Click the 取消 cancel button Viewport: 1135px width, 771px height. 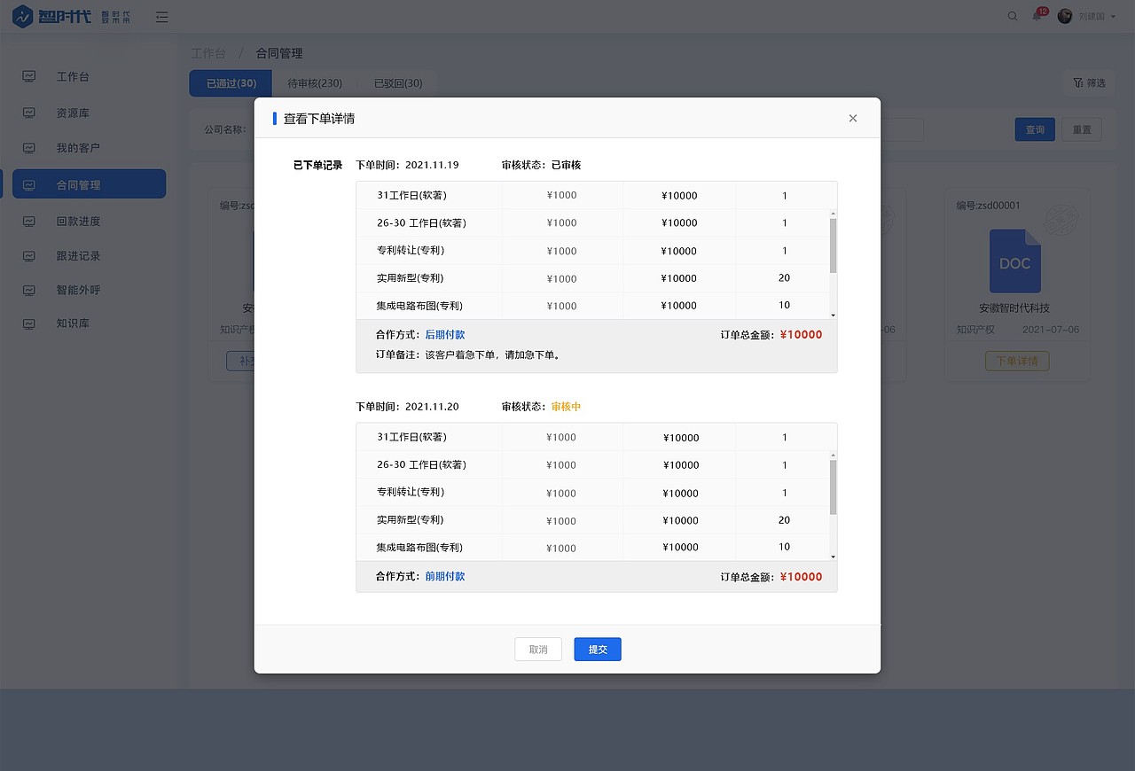(x=538, y=649)
